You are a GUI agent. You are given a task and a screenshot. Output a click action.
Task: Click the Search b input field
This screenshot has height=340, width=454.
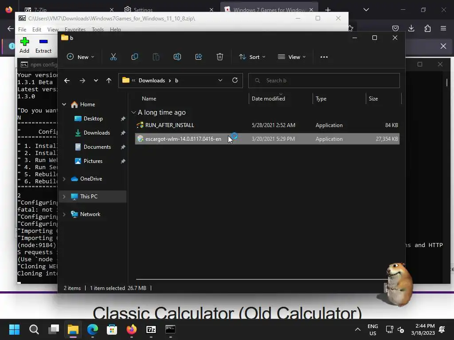(324, 81)
